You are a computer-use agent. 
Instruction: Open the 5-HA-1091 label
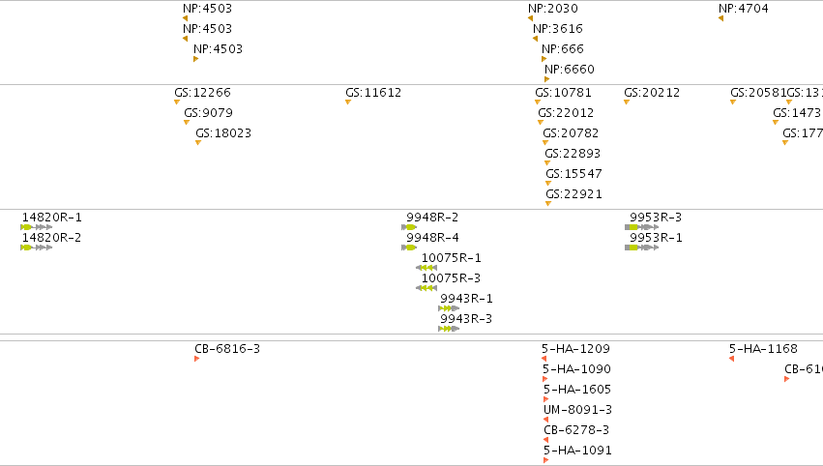click(x=577, y=451)
